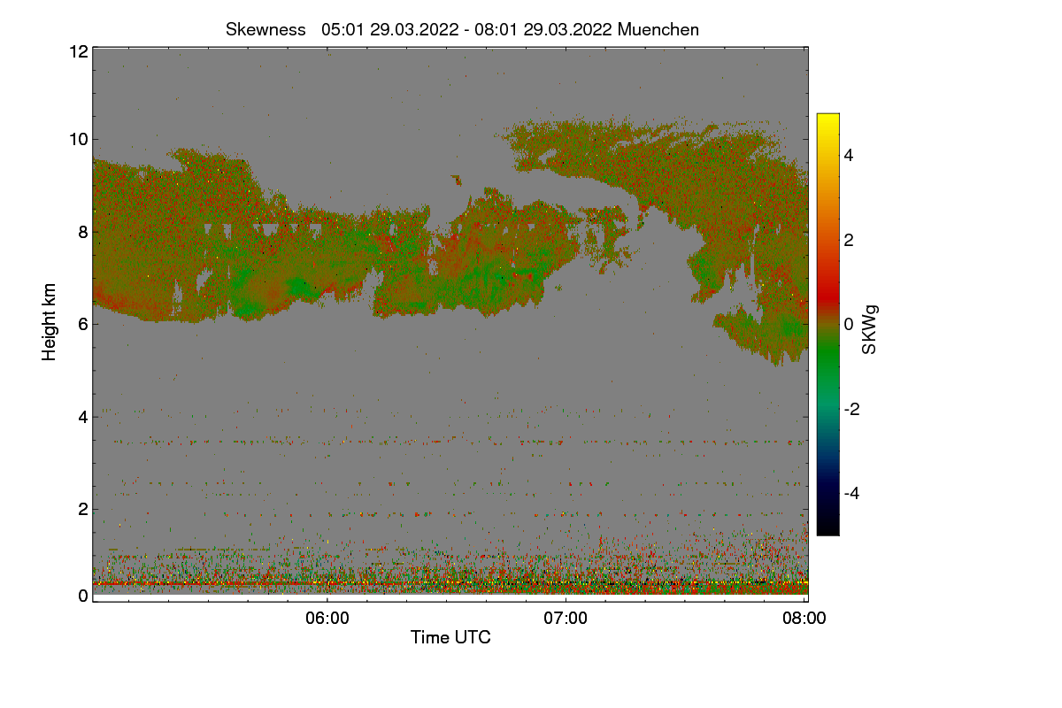Click the "SKWg" colorbar label
This screenshot has width=1062, height=708.
870,331
